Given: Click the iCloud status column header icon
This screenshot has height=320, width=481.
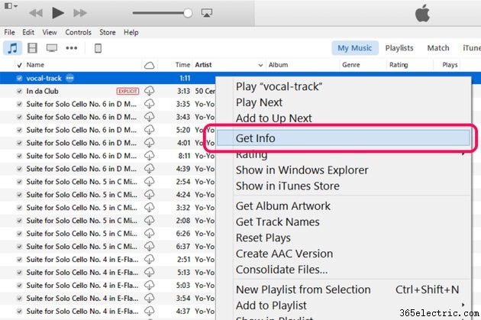Looking at the screenshot, I should [149, 65].
